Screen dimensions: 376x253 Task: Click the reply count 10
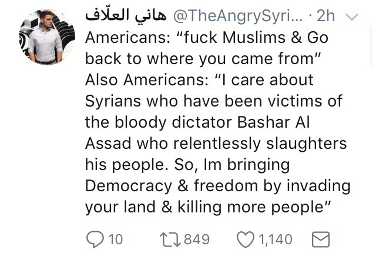click(x=115, y=239)
